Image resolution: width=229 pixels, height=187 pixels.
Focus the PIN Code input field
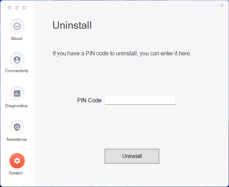tap(140, 100)
